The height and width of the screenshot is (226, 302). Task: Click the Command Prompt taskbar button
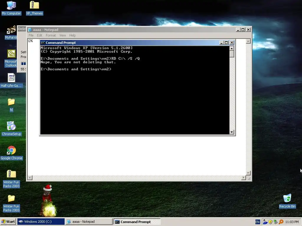pos(137,222)
